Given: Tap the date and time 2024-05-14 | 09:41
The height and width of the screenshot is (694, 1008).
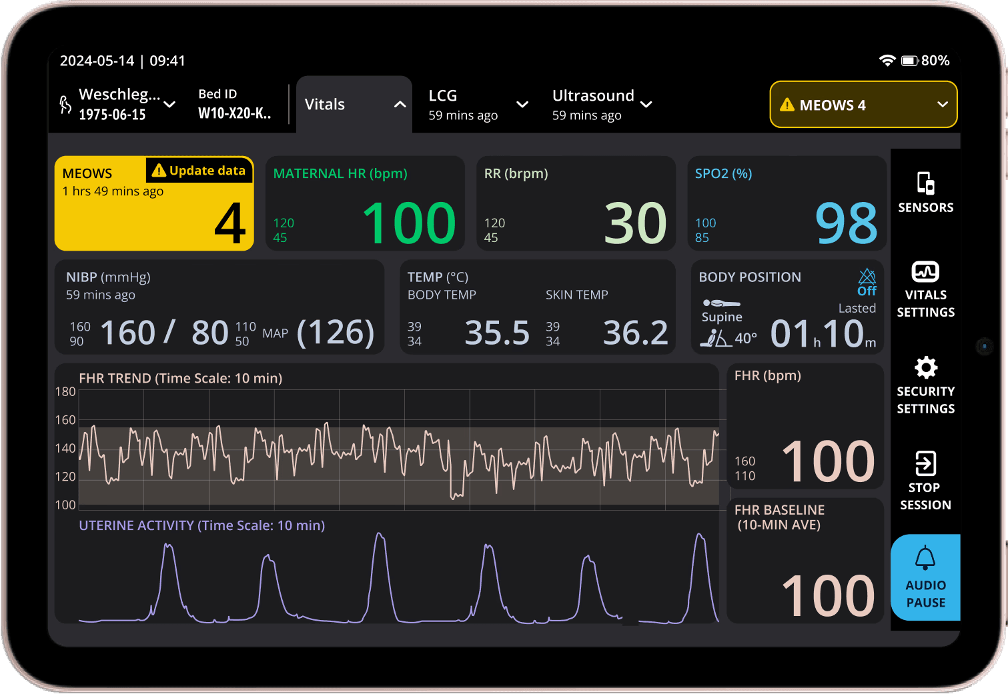Looking at the screenshot, I should [x=122, y=61].
